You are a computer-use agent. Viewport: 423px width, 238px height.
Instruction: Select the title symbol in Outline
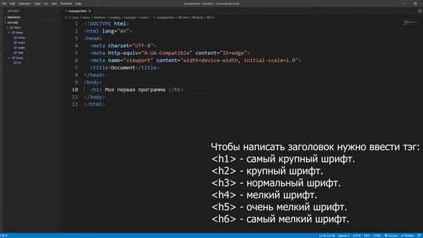19,53
